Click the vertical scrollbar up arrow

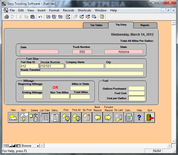point(173,23)
